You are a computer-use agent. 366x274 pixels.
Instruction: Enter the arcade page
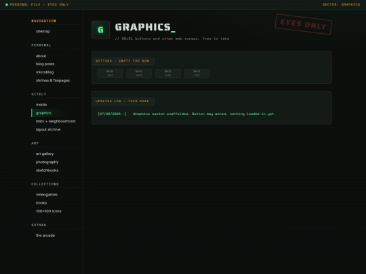pos(45,235)
